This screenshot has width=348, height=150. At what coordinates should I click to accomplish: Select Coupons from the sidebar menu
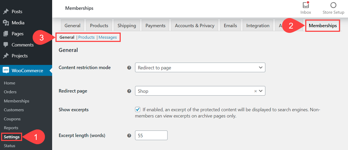pos(12,119)
